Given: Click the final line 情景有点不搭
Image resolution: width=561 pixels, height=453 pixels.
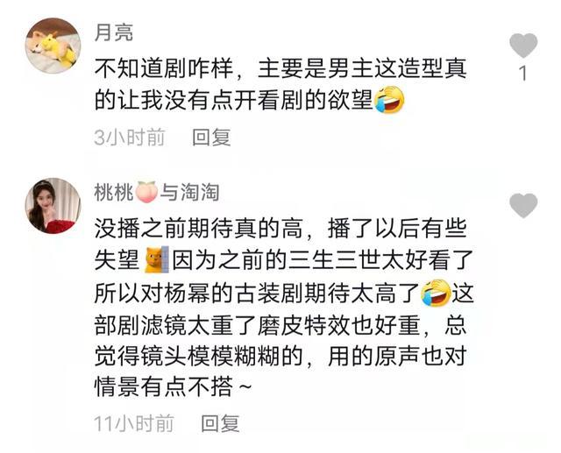Looking at the screenshot, I should pyautogui.click(x=174, y=387).
